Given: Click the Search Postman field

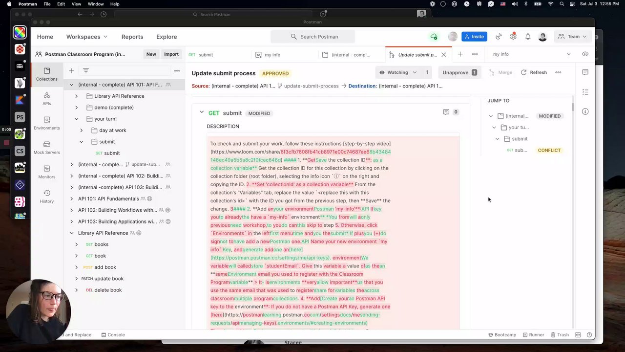Looking at the screenshot, I should 313,37.
